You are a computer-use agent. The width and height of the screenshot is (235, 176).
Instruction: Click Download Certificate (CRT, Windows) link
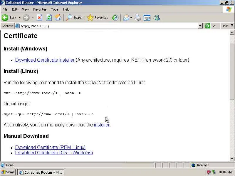coord(54,153)
